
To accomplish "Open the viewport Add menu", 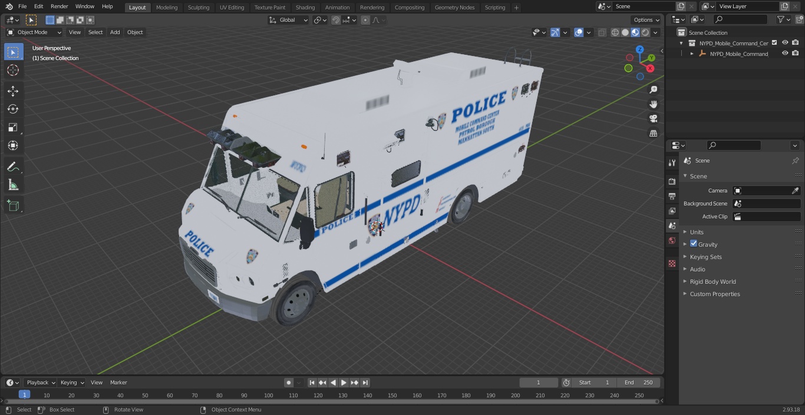I will (x=115, y=32).
